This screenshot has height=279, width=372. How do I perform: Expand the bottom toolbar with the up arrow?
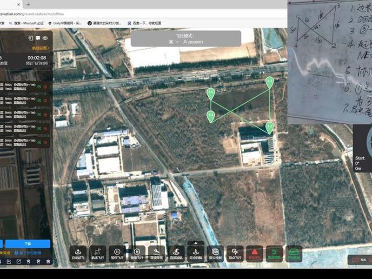(x=196, y=243)
